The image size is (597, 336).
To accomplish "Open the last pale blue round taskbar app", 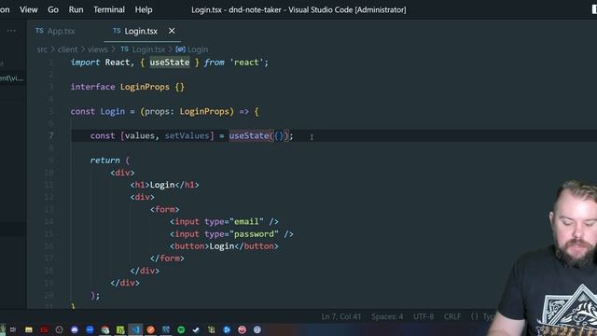I will point(257,329).
